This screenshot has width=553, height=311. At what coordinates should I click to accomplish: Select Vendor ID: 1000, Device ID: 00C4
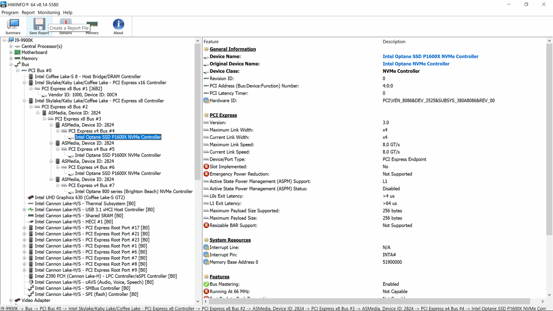click(83, 95)
